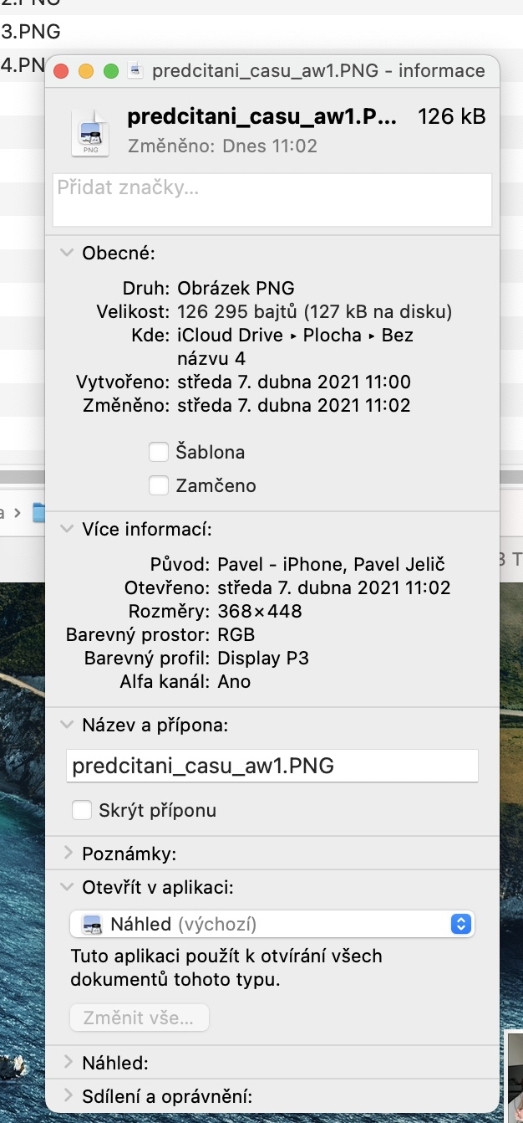Viewport: 523px width, 1123px height.
Task: Click the Přidat značky tags field
Action: tap(272, 199)
